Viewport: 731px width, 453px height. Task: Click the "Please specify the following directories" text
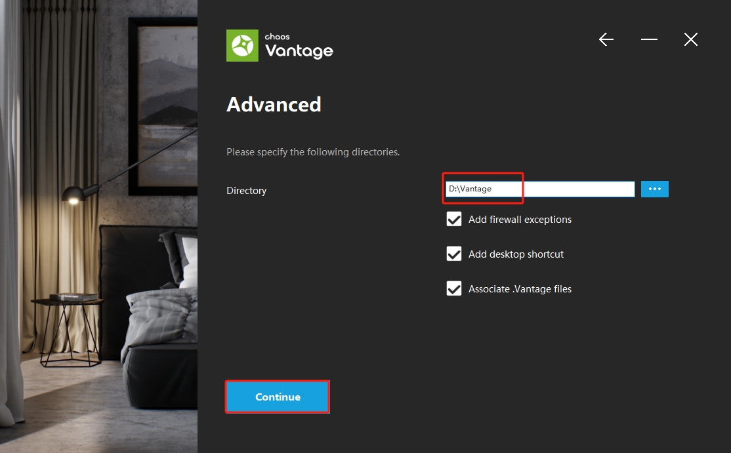tap(313, 152)
